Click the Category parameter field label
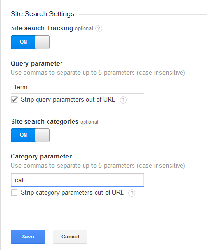The image size is (207, 250). 41,157
